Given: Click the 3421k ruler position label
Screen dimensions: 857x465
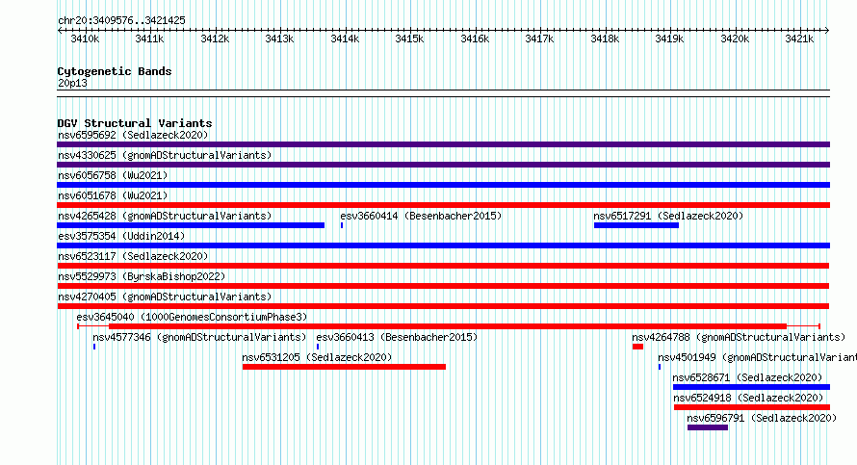Looking at the screenshot, I should pyautogui.click(x=799, y=39).
